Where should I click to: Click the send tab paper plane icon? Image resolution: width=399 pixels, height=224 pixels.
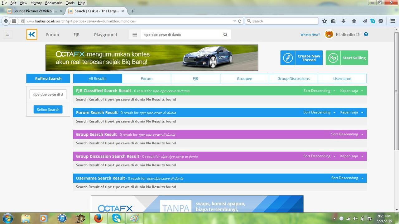(x=364, y=21)
